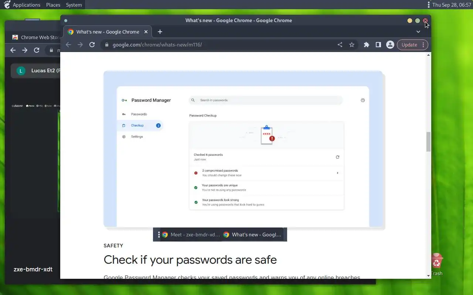Close the What's new - Google Chrome tab
473x295 pixels.
point(146,32)
